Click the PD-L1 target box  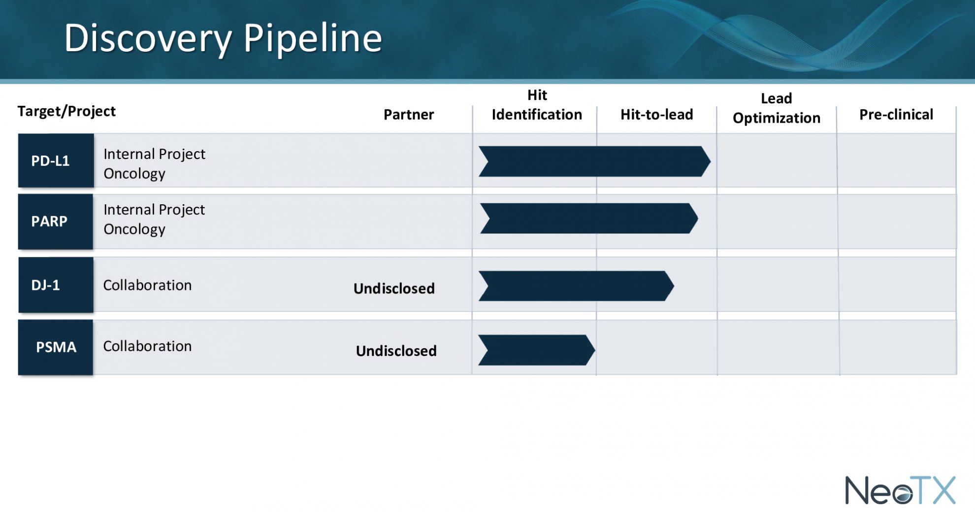pyautogui.click(x=56, y=160)
